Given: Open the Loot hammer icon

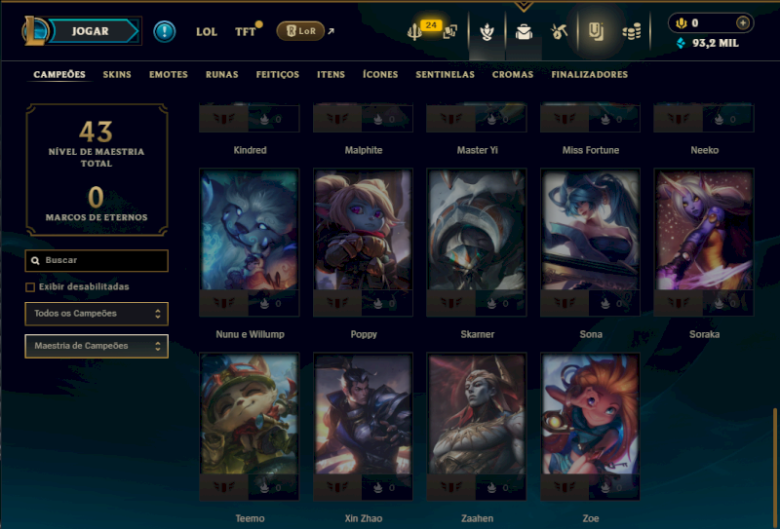Looking at the screenshot, I should [x=559, y=32].
